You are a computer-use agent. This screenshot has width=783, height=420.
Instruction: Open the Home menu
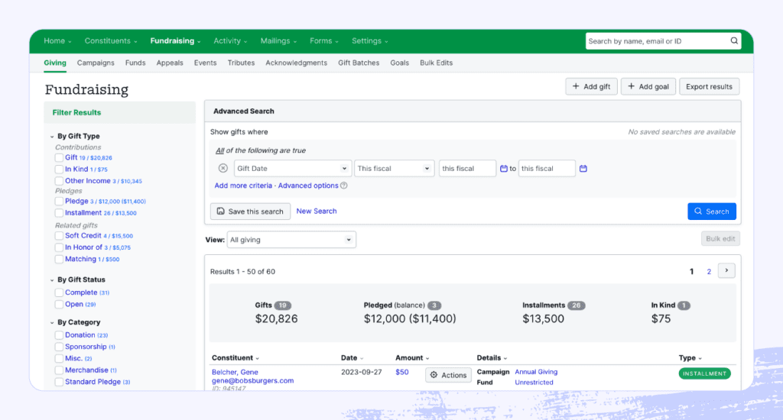coord(57,41)
